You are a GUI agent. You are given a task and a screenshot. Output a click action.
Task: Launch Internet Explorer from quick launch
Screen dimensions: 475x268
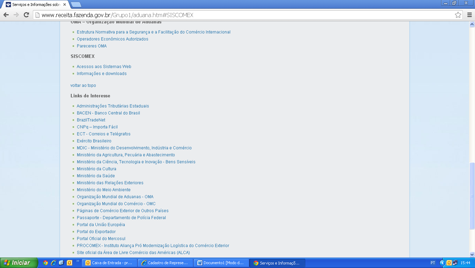click(53, 263)
